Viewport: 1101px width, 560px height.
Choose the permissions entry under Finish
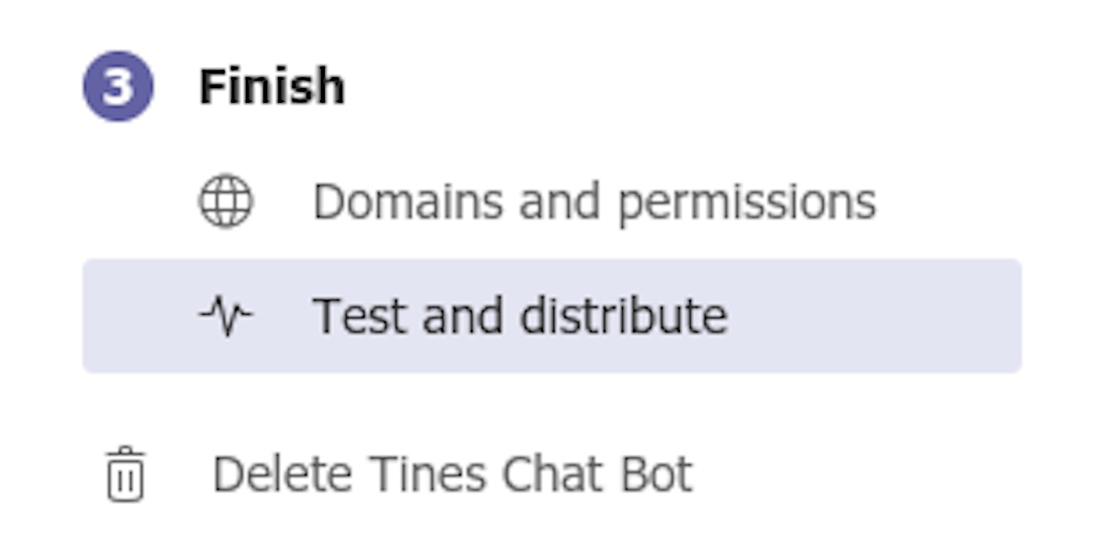[x=594, y=202]
